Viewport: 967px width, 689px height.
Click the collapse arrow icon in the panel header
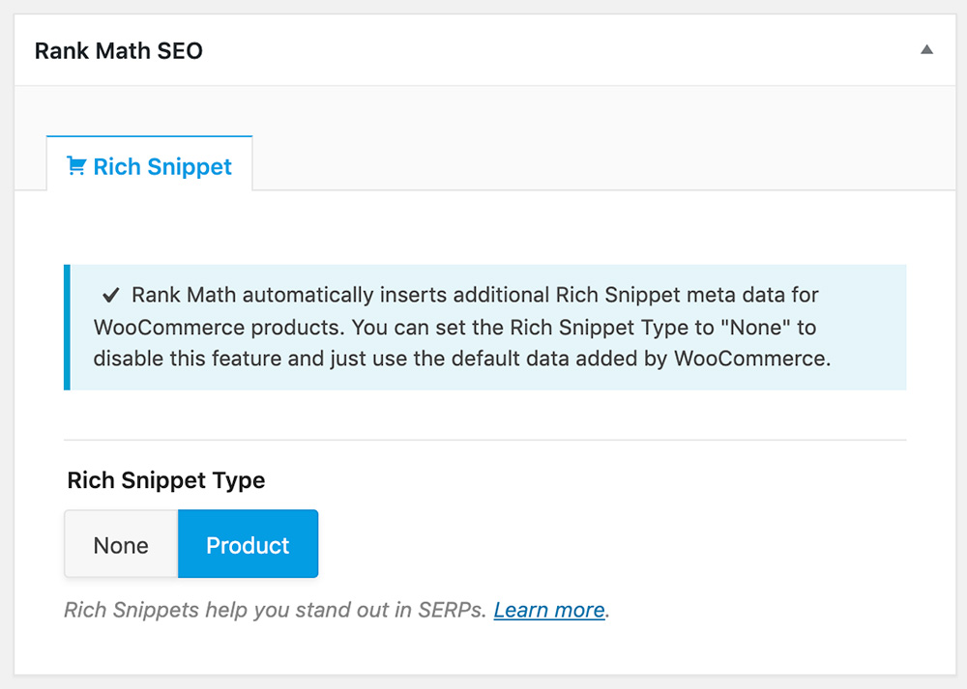coord(926,48)
